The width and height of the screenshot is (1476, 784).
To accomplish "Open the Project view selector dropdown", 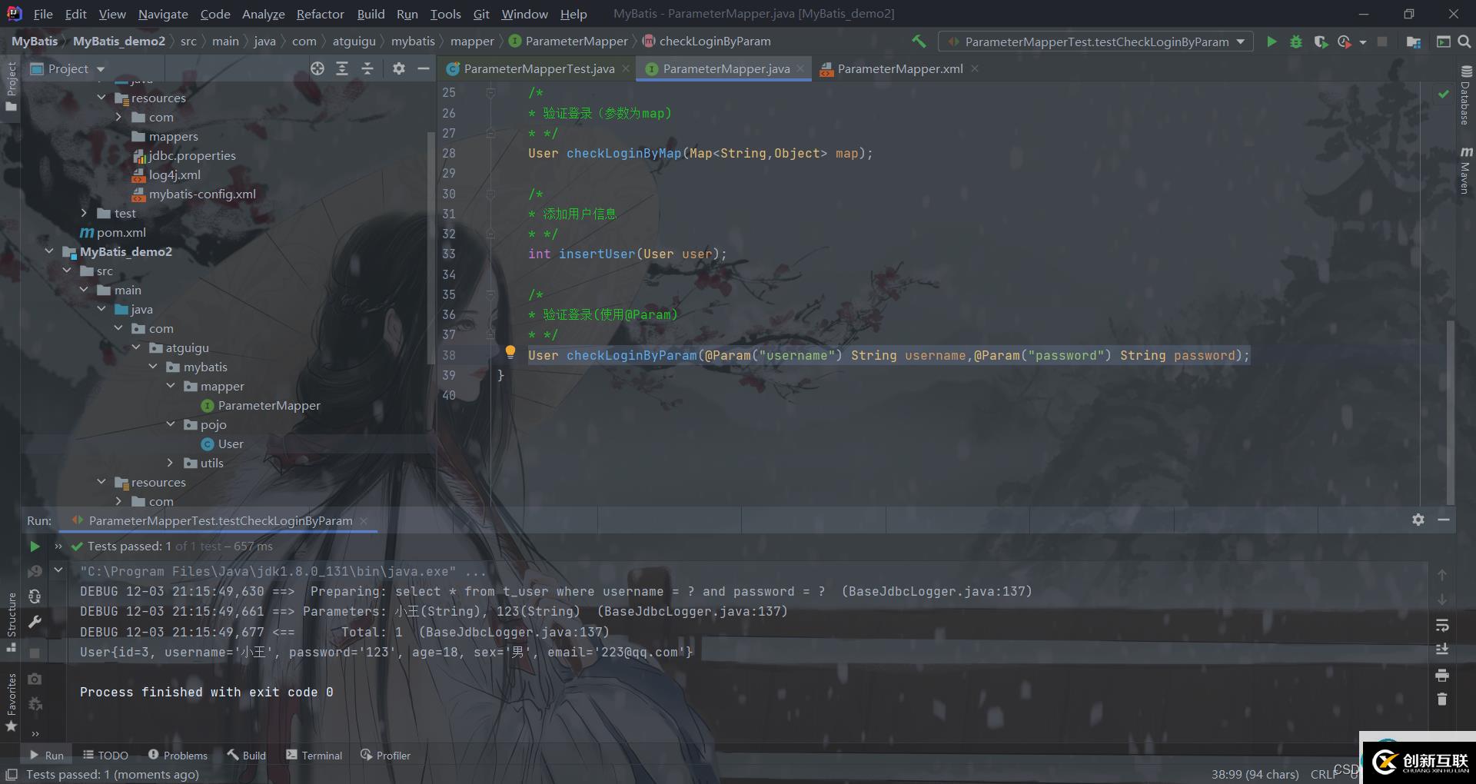I will point(68,68).
